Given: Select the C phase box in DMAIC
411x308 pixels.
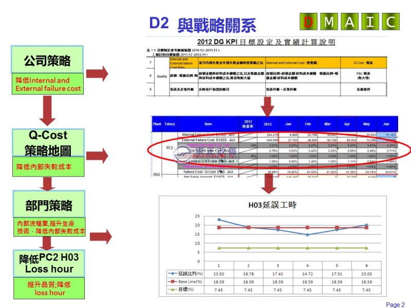Looking at the screenshot, I should (390, 22).
